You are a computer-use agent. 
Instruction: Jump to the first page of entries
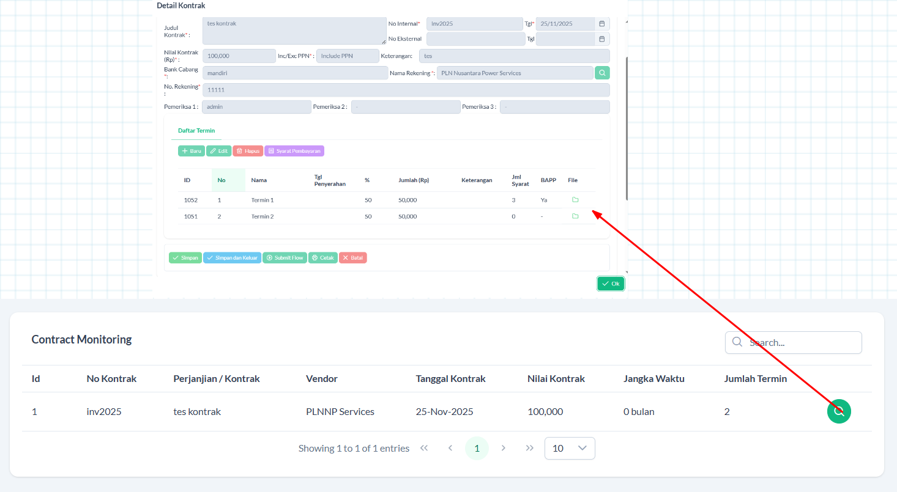tap(424, 448)
